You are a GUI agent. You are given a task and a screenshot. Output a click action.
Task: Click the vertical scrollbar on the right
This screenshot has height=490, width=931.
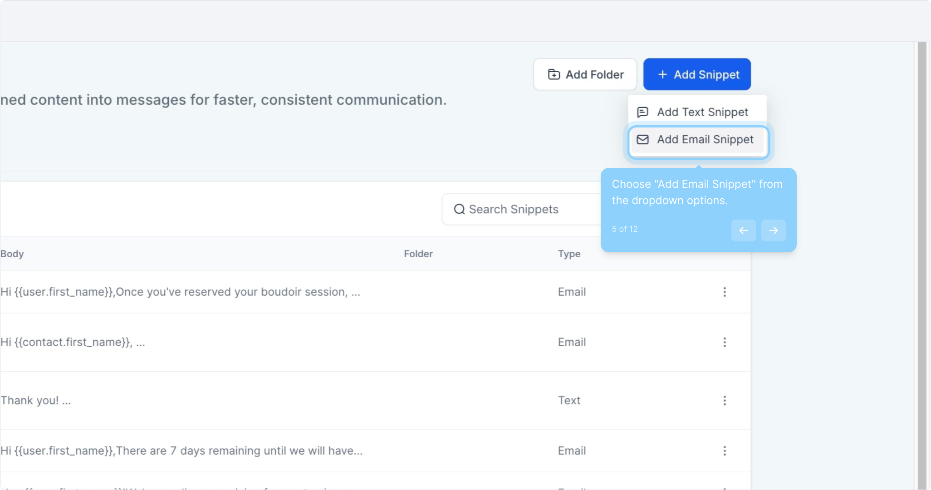coord(921,263)
